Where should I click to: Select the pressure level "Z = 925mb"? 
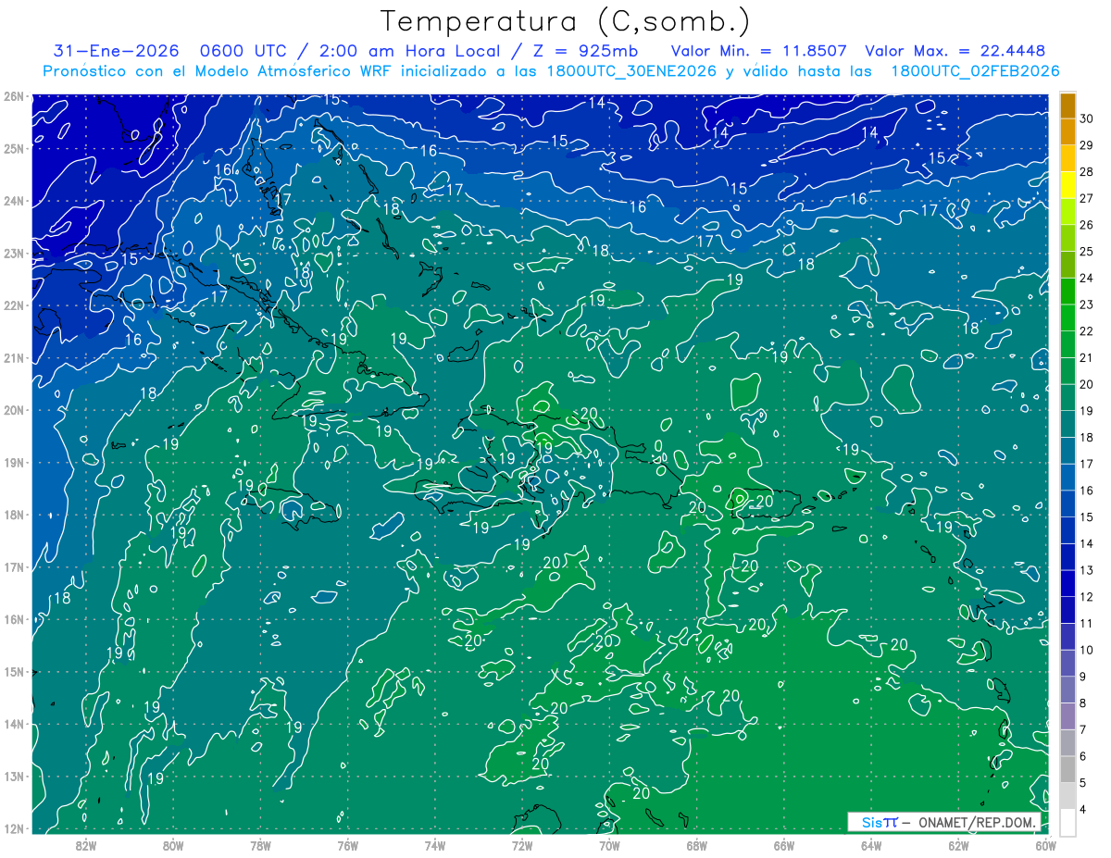[x=585, y=51]
